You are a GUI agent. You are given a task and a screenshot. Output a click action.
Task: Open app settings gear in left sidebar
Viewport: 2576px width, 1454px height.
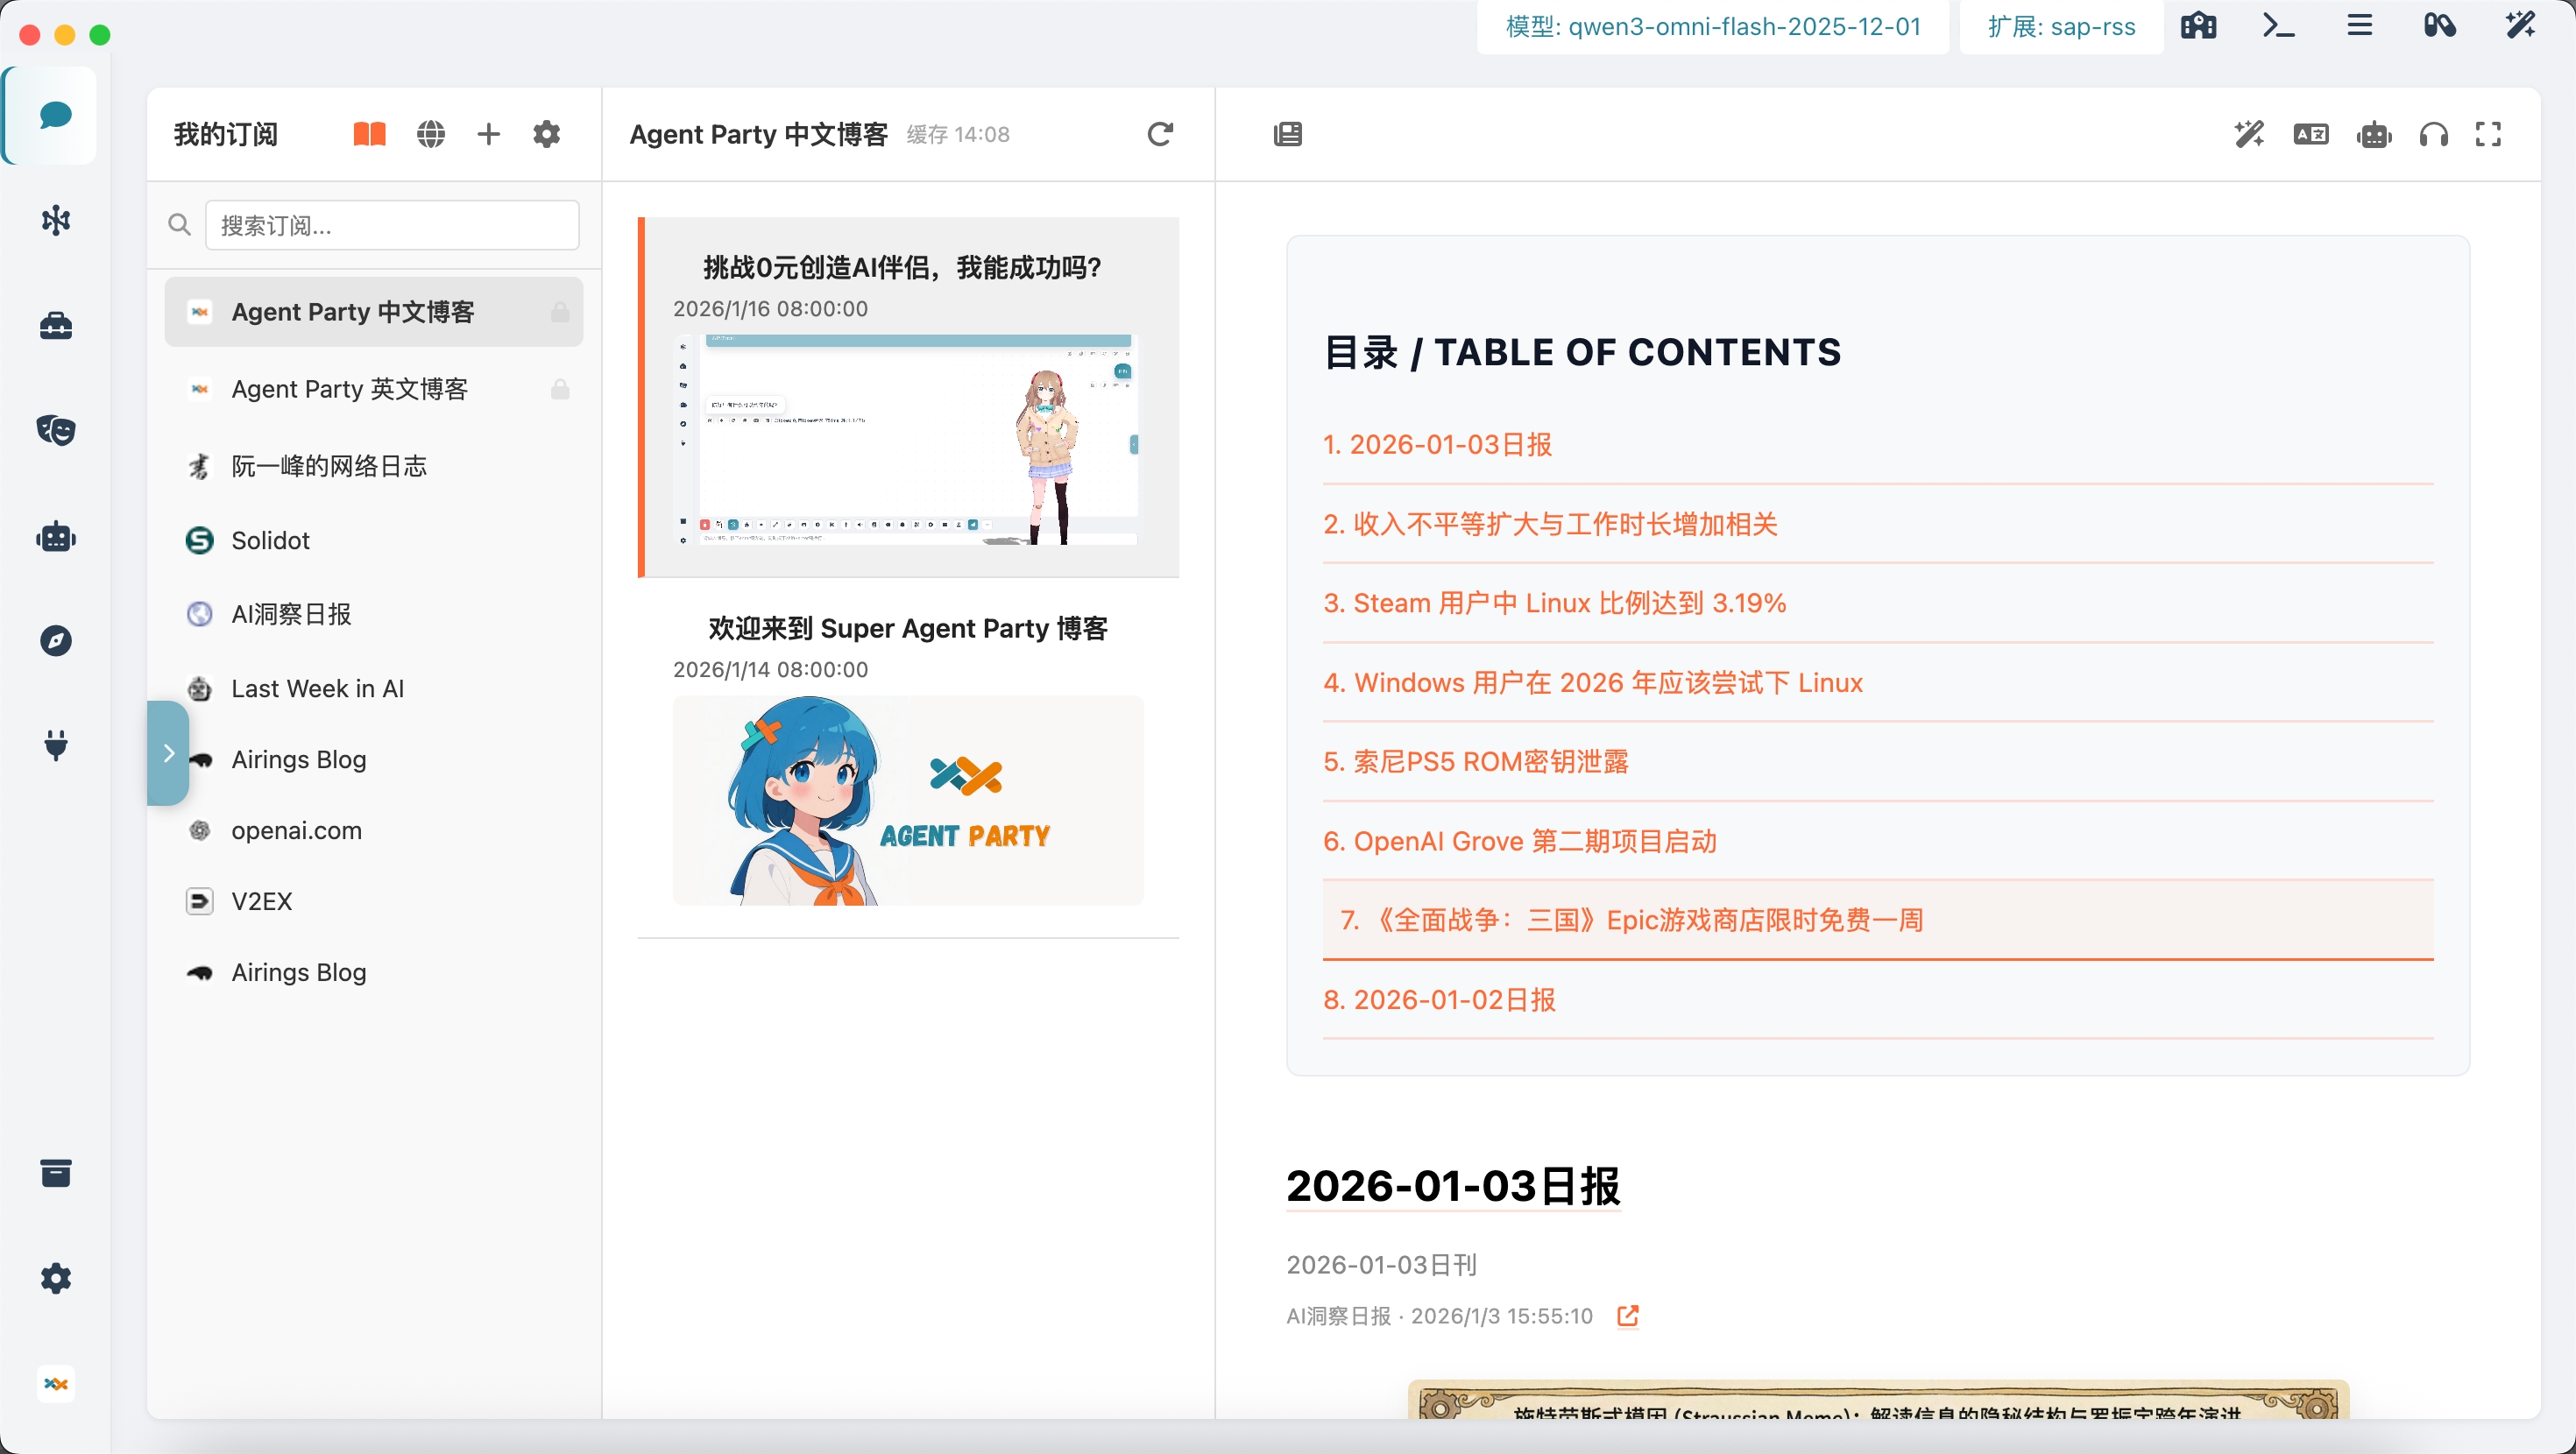56,1278
